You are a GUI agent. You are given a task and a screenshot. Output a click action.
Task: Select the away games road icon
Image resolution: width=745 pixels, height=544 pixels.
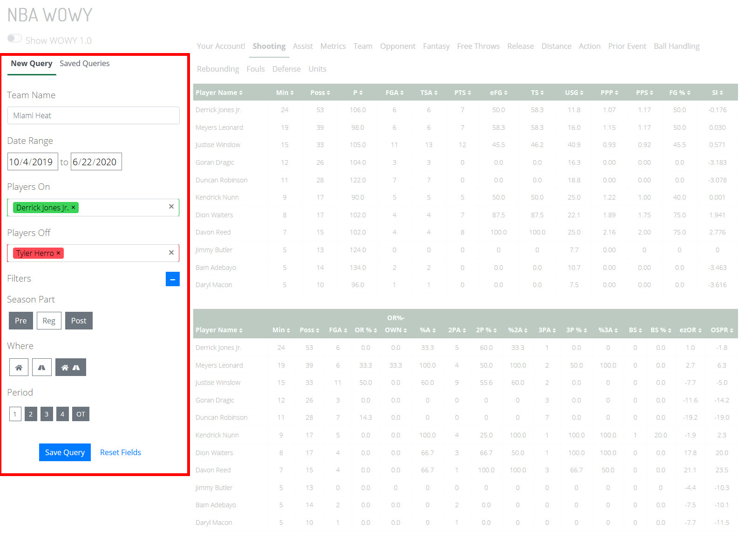click(41, 368)
